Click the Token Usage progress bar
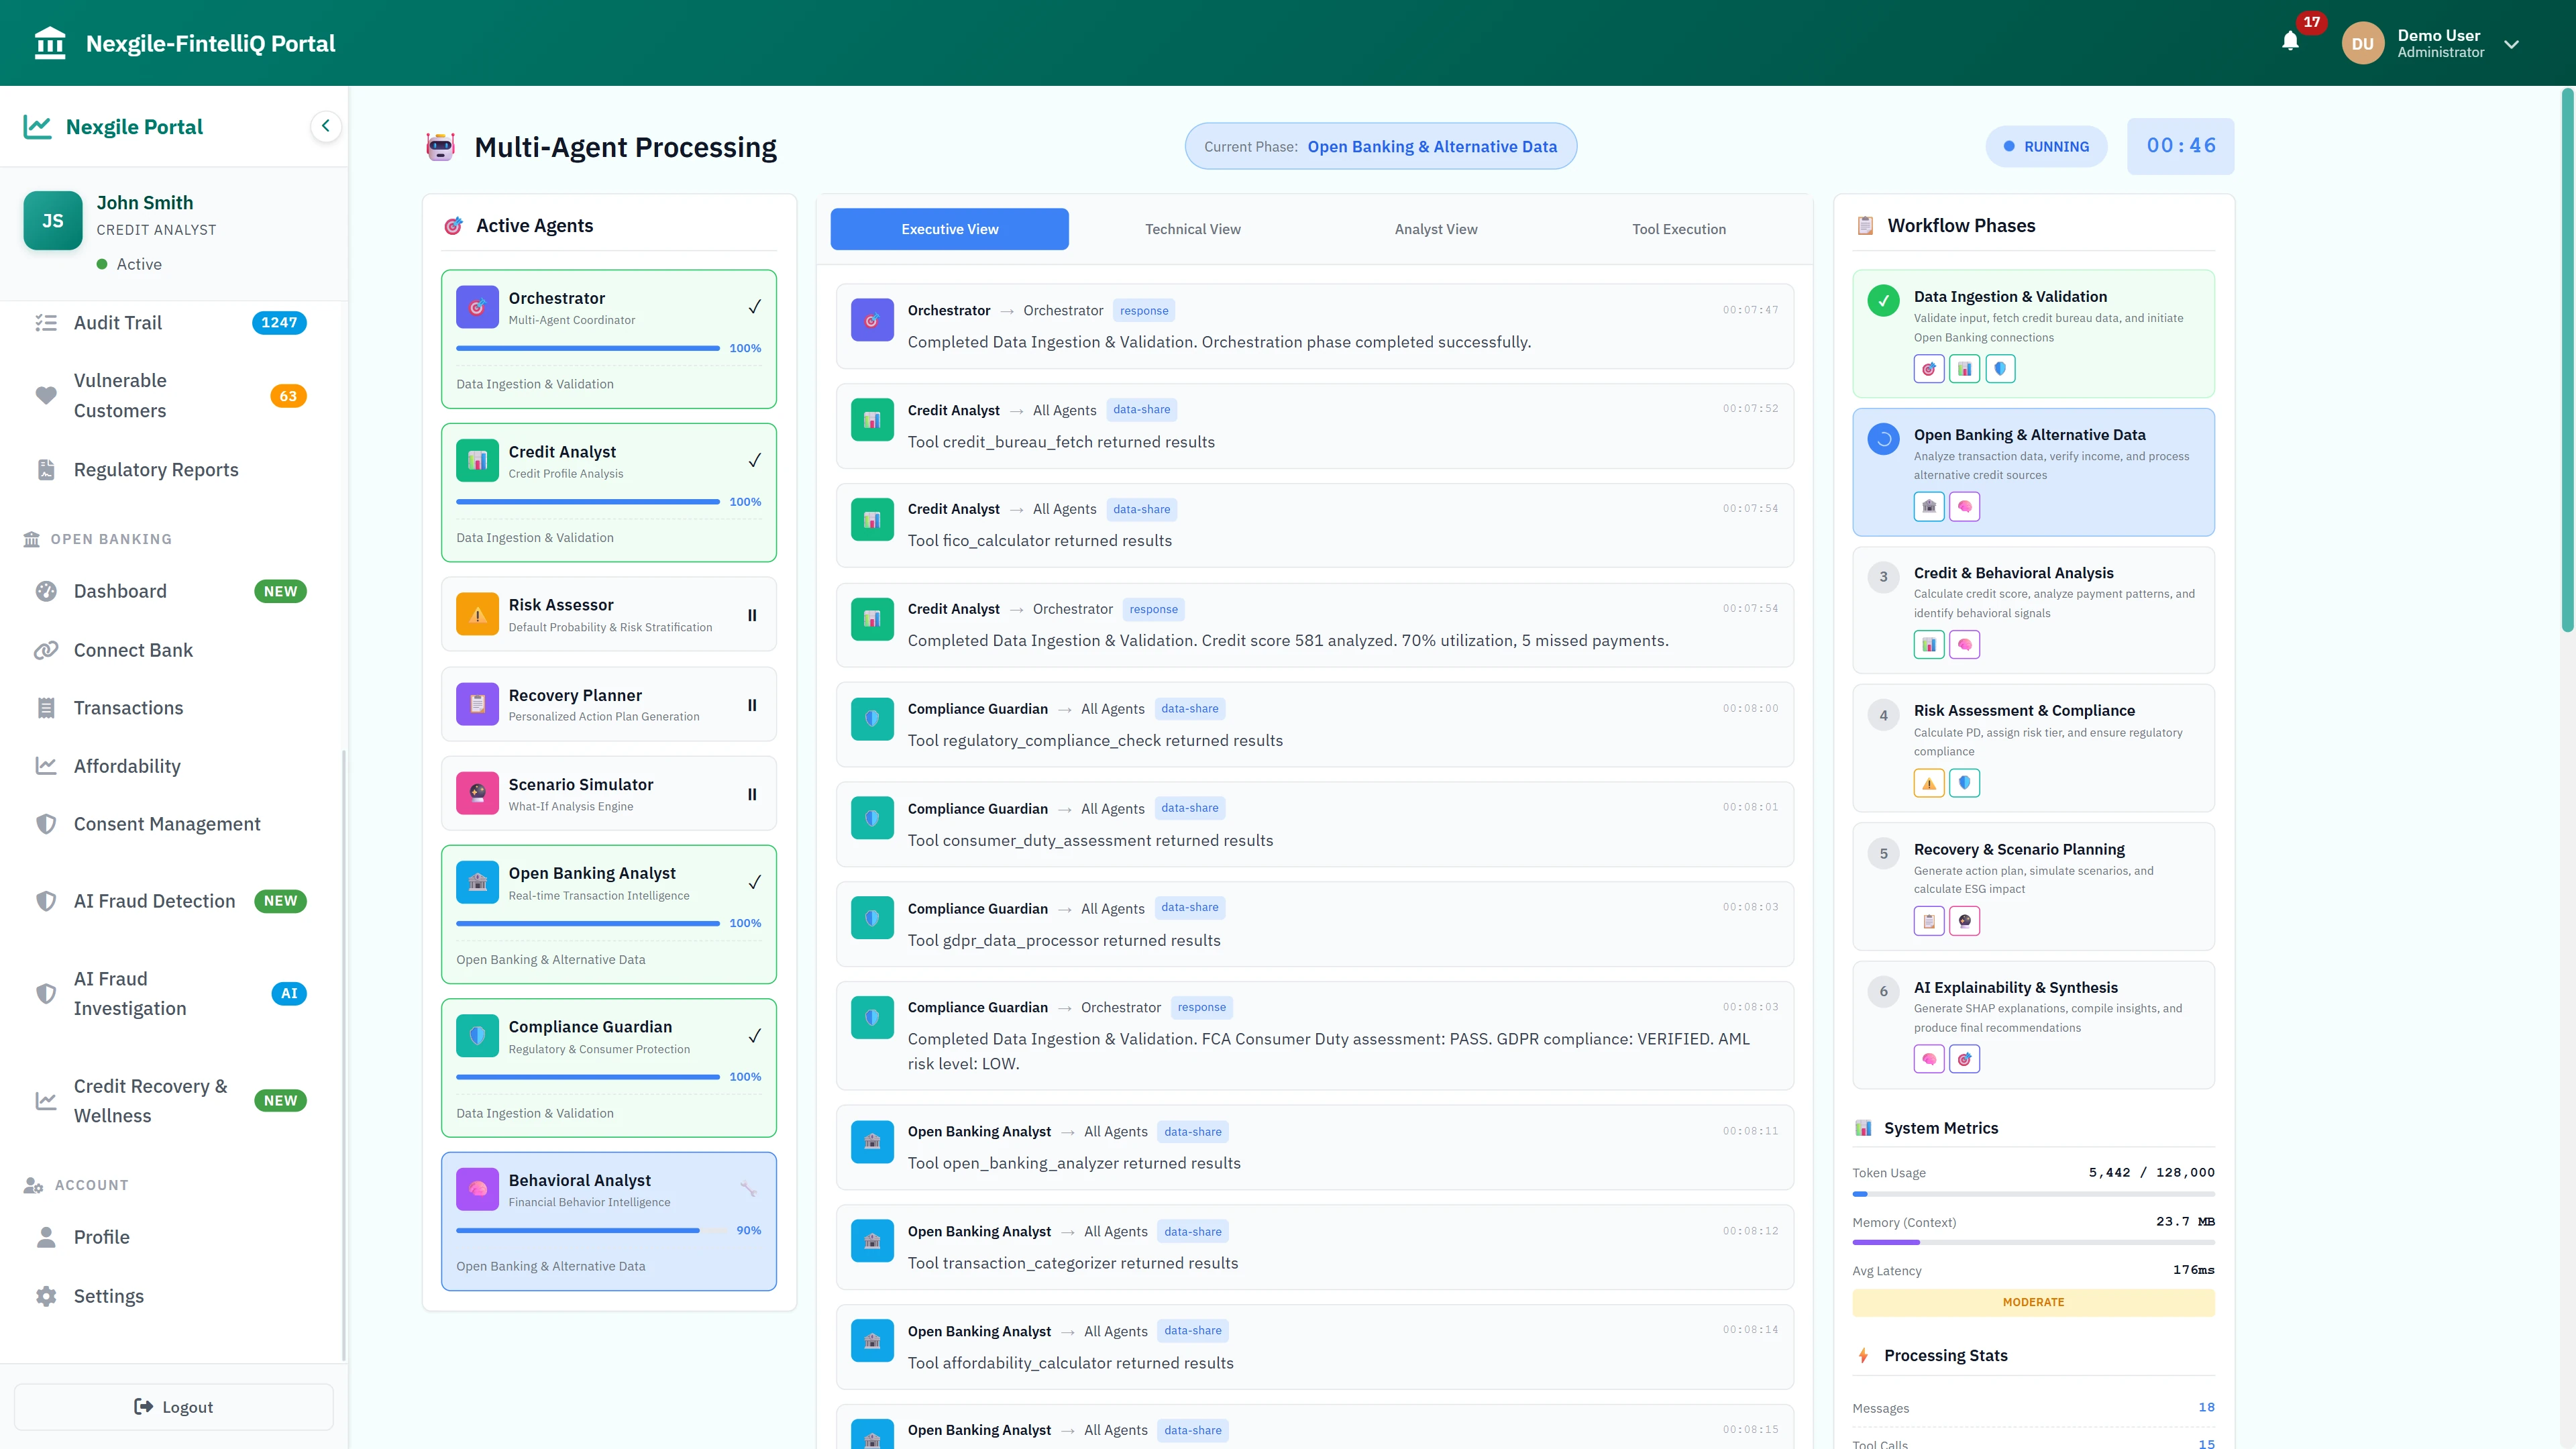The width and height of the screenshot is (2576, 1449). (x=2033, y=1193)
